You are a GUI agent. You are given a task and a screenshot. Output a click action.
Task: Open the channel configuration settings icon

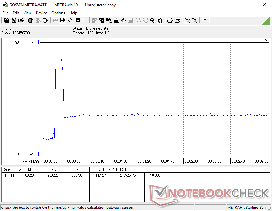[109, 20]
